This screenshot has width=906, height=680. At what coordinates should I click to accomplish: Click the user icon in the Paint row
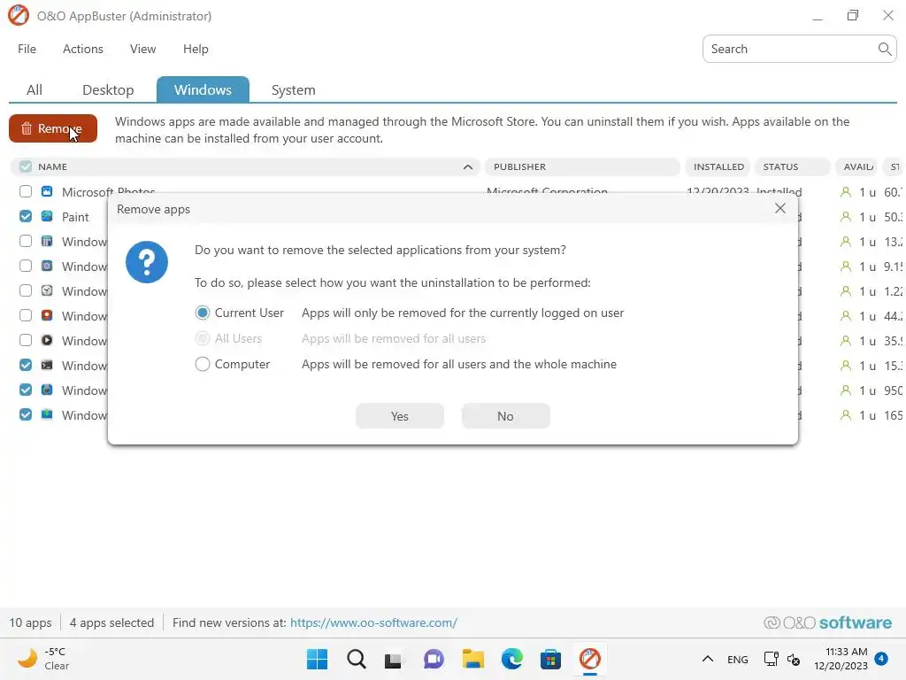845,217
